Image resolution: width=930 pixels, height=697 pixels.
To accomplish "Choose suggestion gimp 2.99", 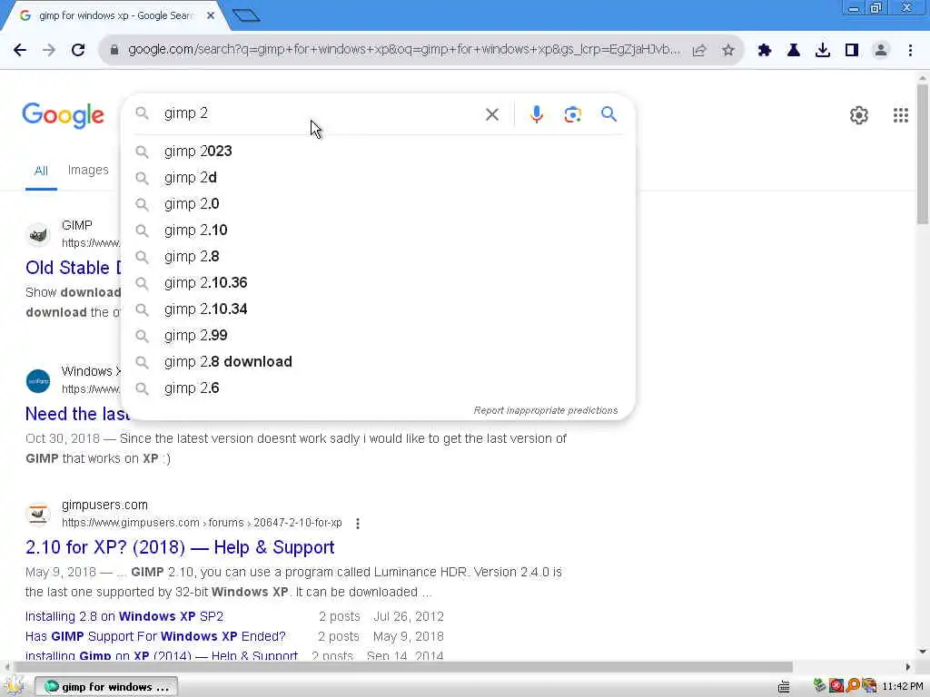I will [378, 336].
